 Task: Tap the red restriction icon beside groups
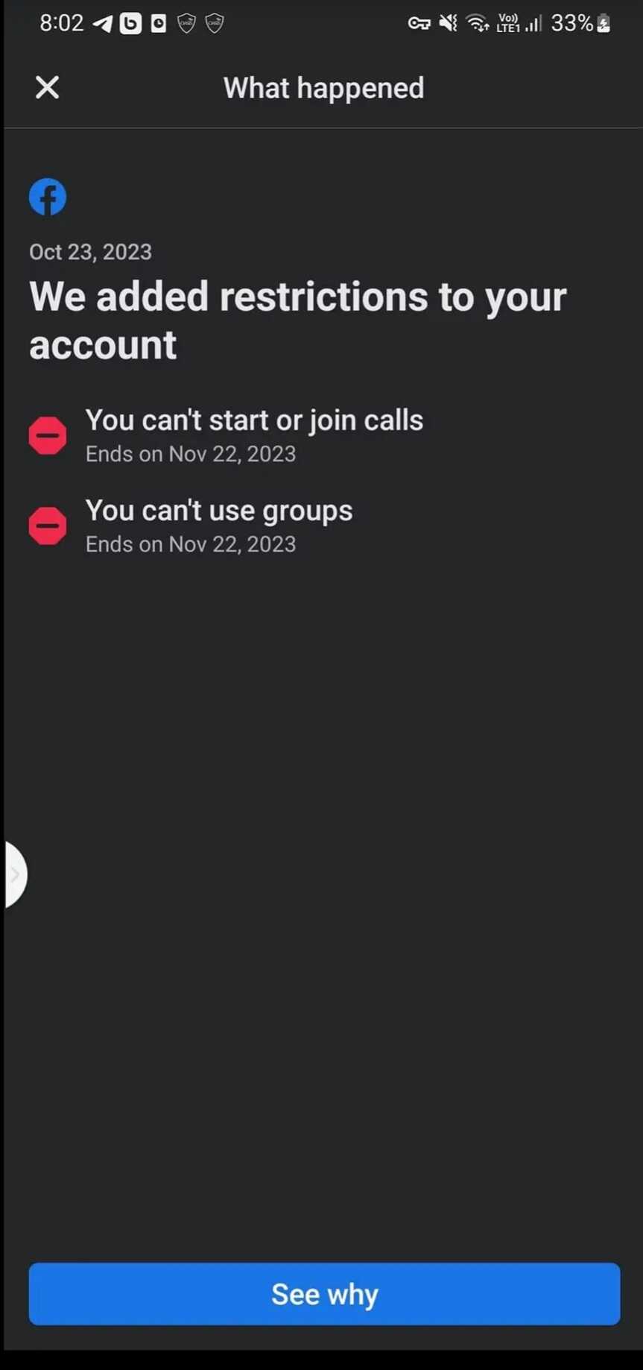click(x=48, y=525)
